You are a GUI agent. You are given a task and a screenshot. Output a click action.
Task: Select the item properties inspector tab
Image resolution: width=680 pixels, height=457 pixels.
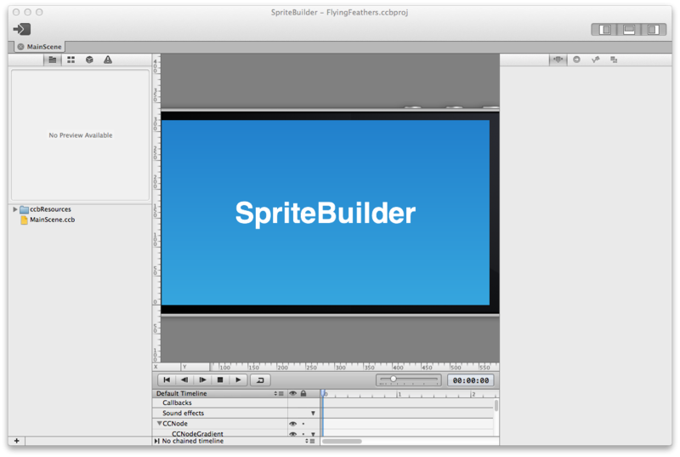click(558, 60)
